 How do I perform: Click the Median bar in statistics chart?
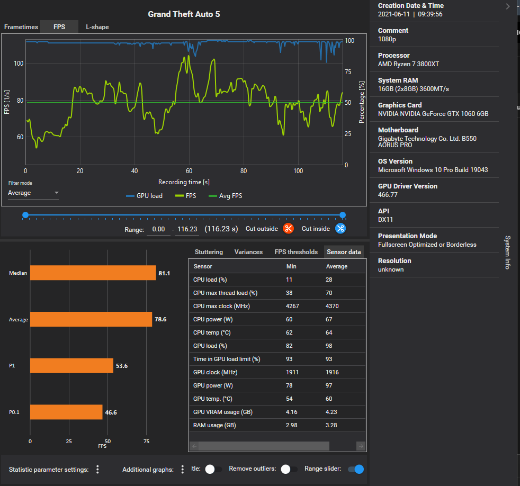(x=93, y=273)
